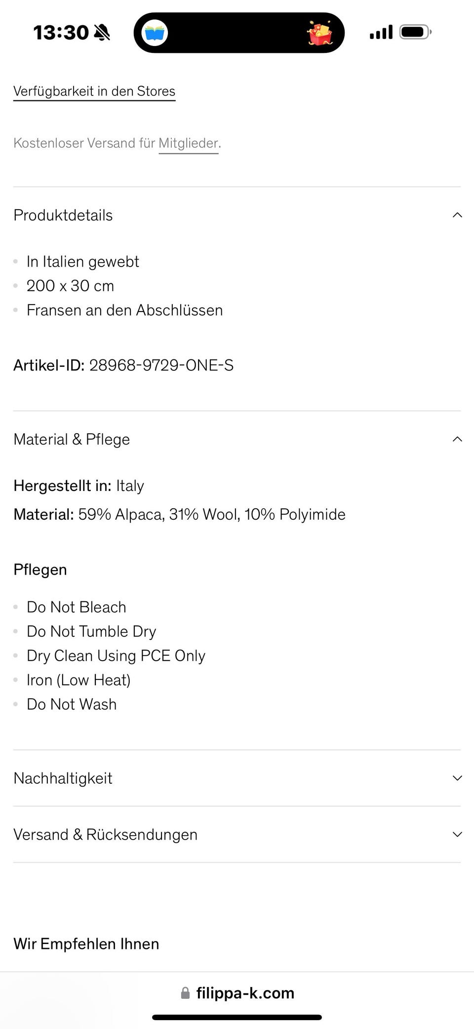Screen dimensions: 474x1029
Task: Collapse Material & Pflege with the chevron
Action: pyautogui.click(x=457, y=439)
